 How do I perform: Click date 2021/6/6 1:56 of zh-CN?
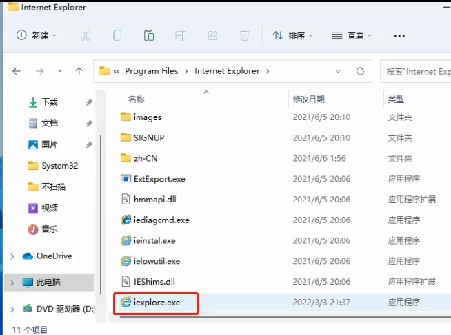pyautogui.click(x=319, y=158)
